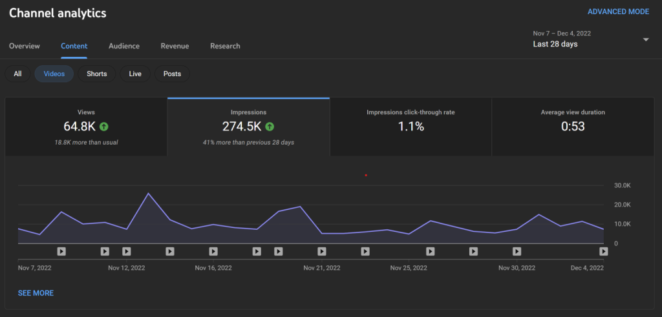Screen dimensions: 662x317
Task: Go to the Revenue tab
Action: (175, 46)
